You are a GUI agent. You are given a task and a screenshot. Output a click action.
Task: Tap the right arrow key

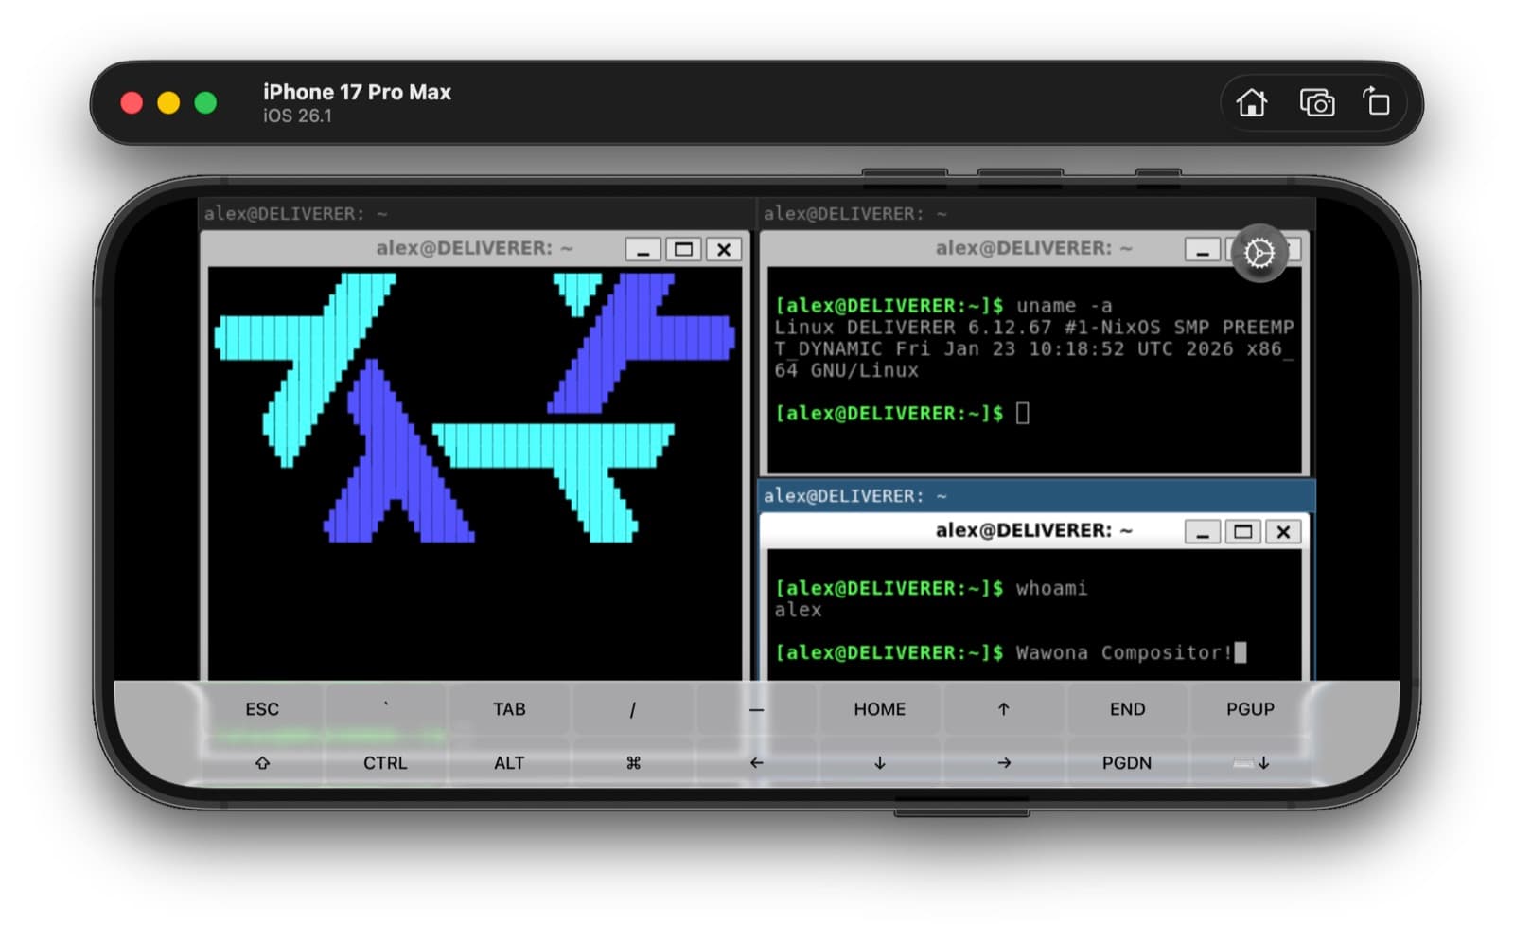point(1003,762)
